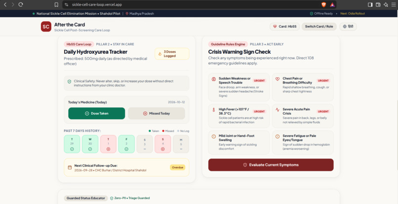Click the Madhya Pradesh location pin
The image size is (398, 204).
(x=127, y=14)
